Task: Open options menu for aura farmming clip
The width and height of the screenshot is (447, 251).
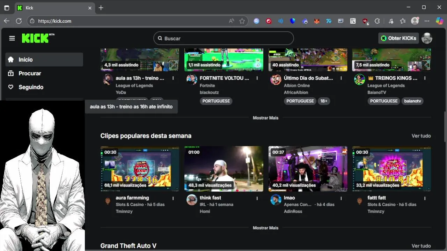Action: [173, 198]
